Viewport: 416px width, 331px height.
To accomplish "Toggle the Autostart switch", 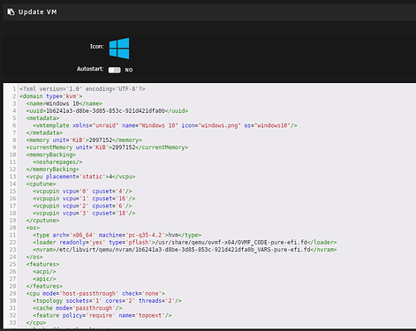I will tap(115, 70).
